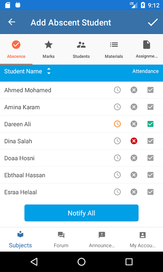Screen dimensions: 163x272
Task: Toggle Dareen Ali's green present checkbox
Action: [x=150, y=124]
